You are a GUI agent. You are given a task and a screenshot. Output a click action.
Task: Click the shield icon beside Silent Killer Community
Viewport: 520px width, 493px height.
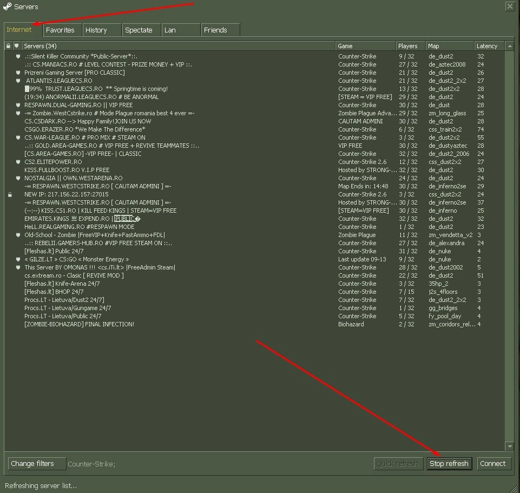pos(18,56)
